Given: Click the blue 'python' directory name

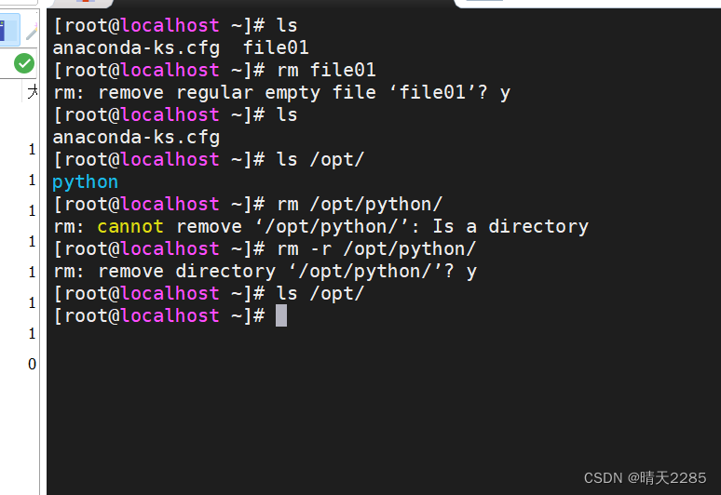Looking at the screenshot, I should click(x=85, y=182).
